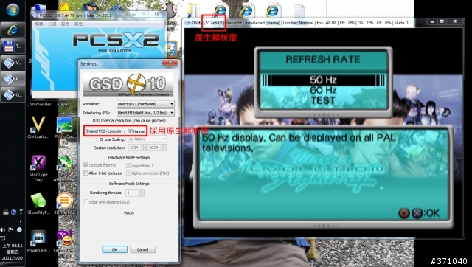Click the 'Hardware Mode Settings' heading
The image size is (472, 267).
coord(129,157)
